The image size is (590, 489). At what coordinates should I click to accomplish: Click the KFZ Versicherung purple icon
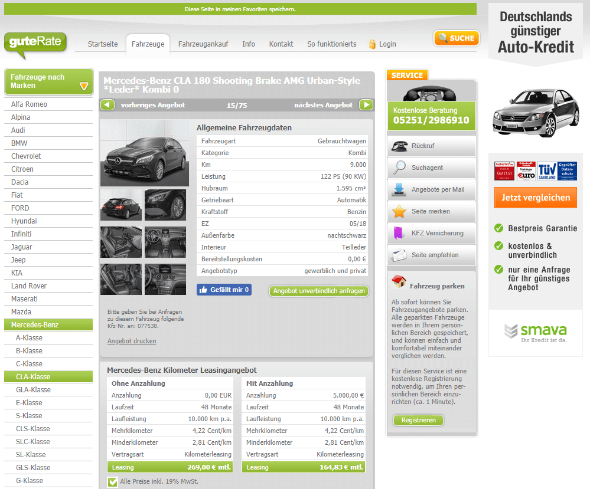pos(398,233)
